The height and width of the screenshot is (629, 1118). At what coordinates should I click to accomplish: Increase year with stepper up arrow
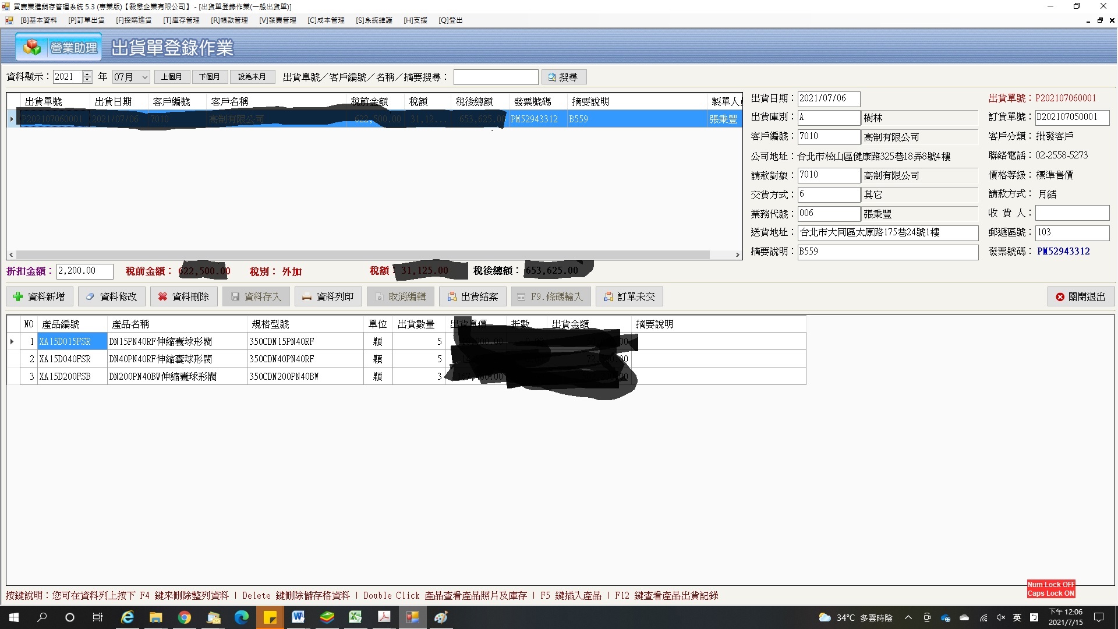click(87, 73)
